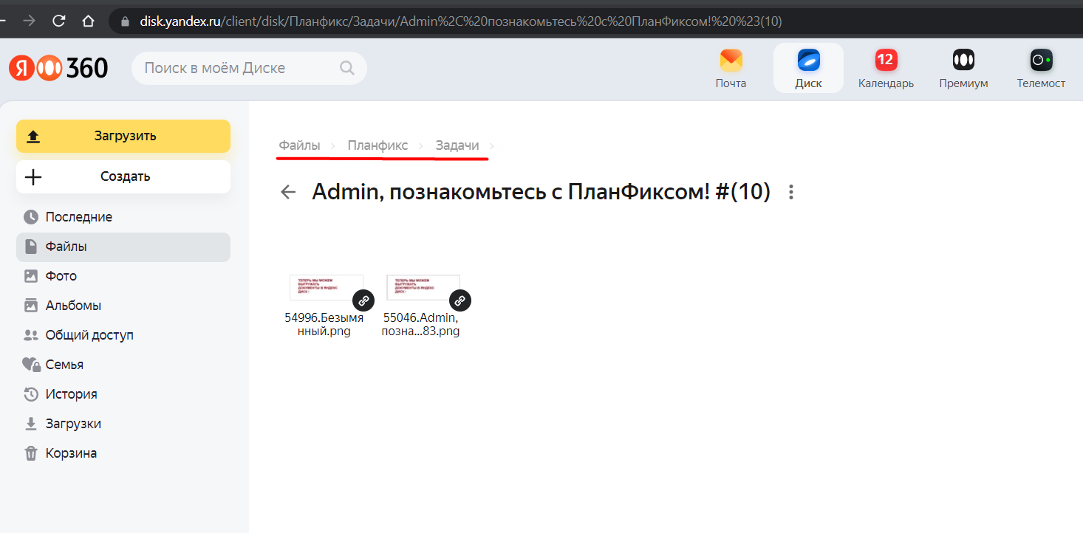Open Корзина trash in sidebar

pyautogui.click(x=123, y=453)
